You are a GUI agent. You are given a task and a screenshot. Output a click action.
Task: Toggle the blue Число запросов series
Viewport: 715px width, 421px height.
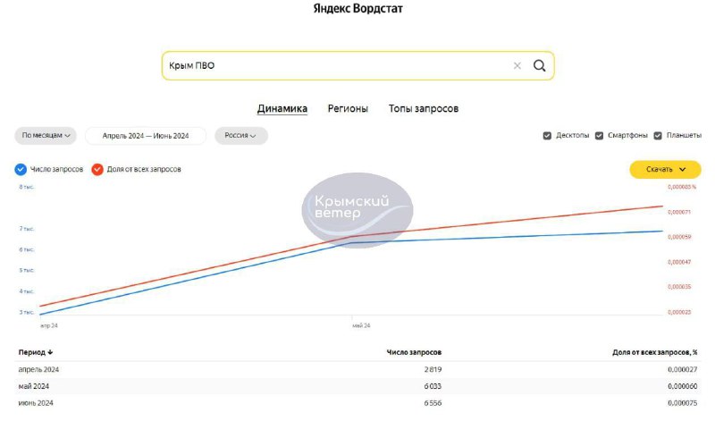(21, 169)
